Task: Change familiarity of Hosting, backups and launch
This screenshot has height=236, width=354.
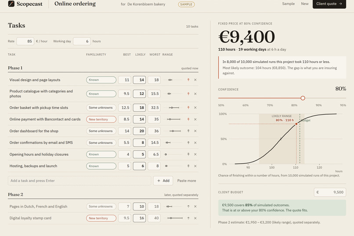Action: tap(101, 166)
